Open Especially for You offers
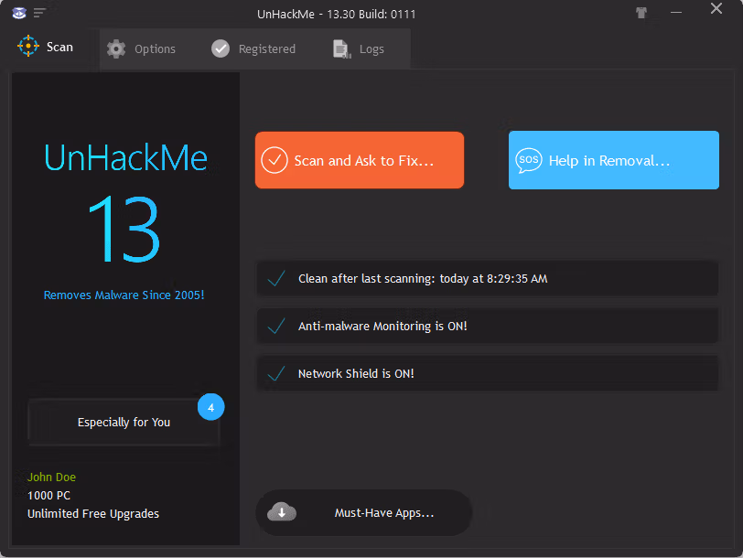Viewport: 743px width, 558px height. click(124, 422)
